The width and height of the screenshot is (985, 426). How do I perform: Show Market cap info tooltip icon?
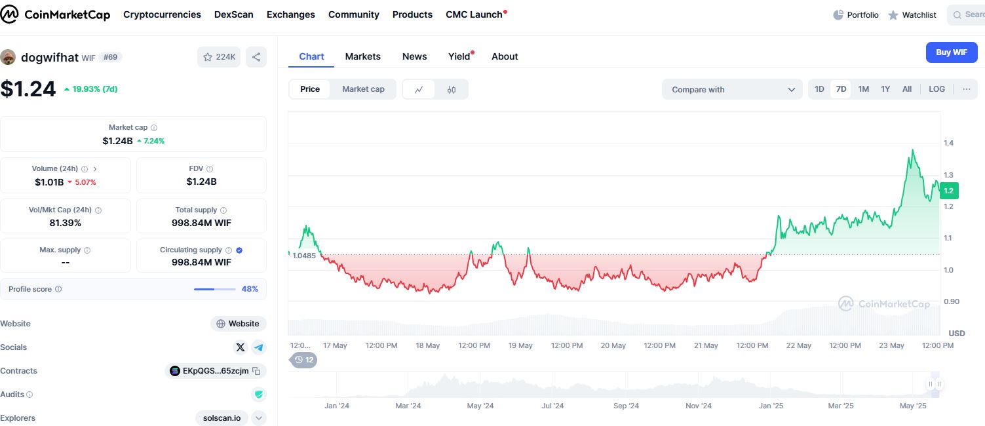click(154, 128)
